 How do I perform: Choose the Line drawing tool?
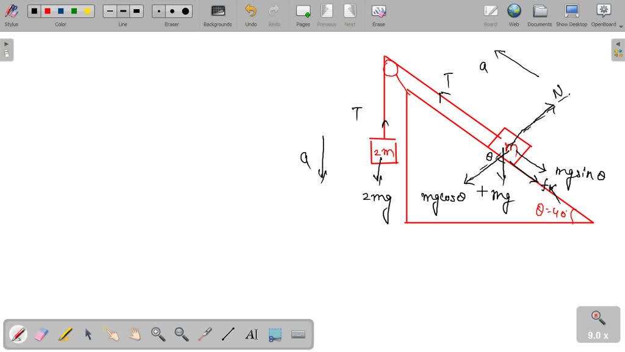(x=229, y=334)
